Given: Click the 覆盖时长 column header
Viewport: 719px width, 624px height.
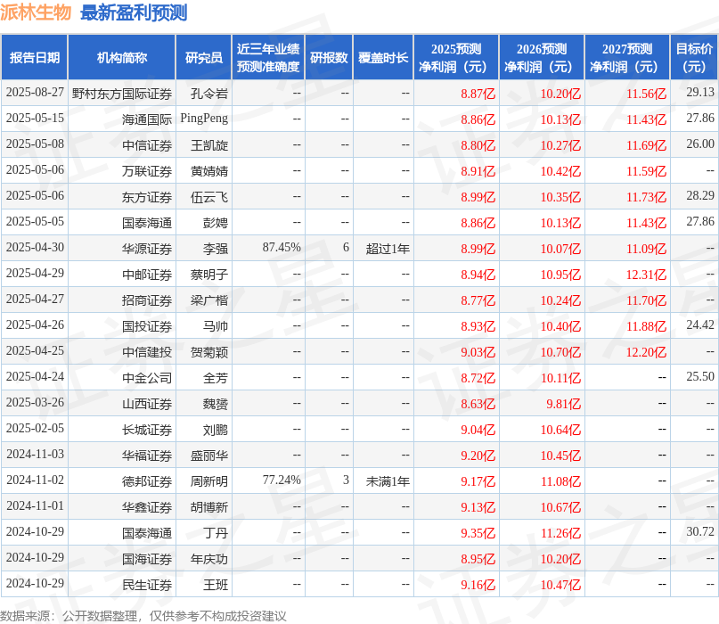Looking at the screenshot, I should [x=383, y=57].
